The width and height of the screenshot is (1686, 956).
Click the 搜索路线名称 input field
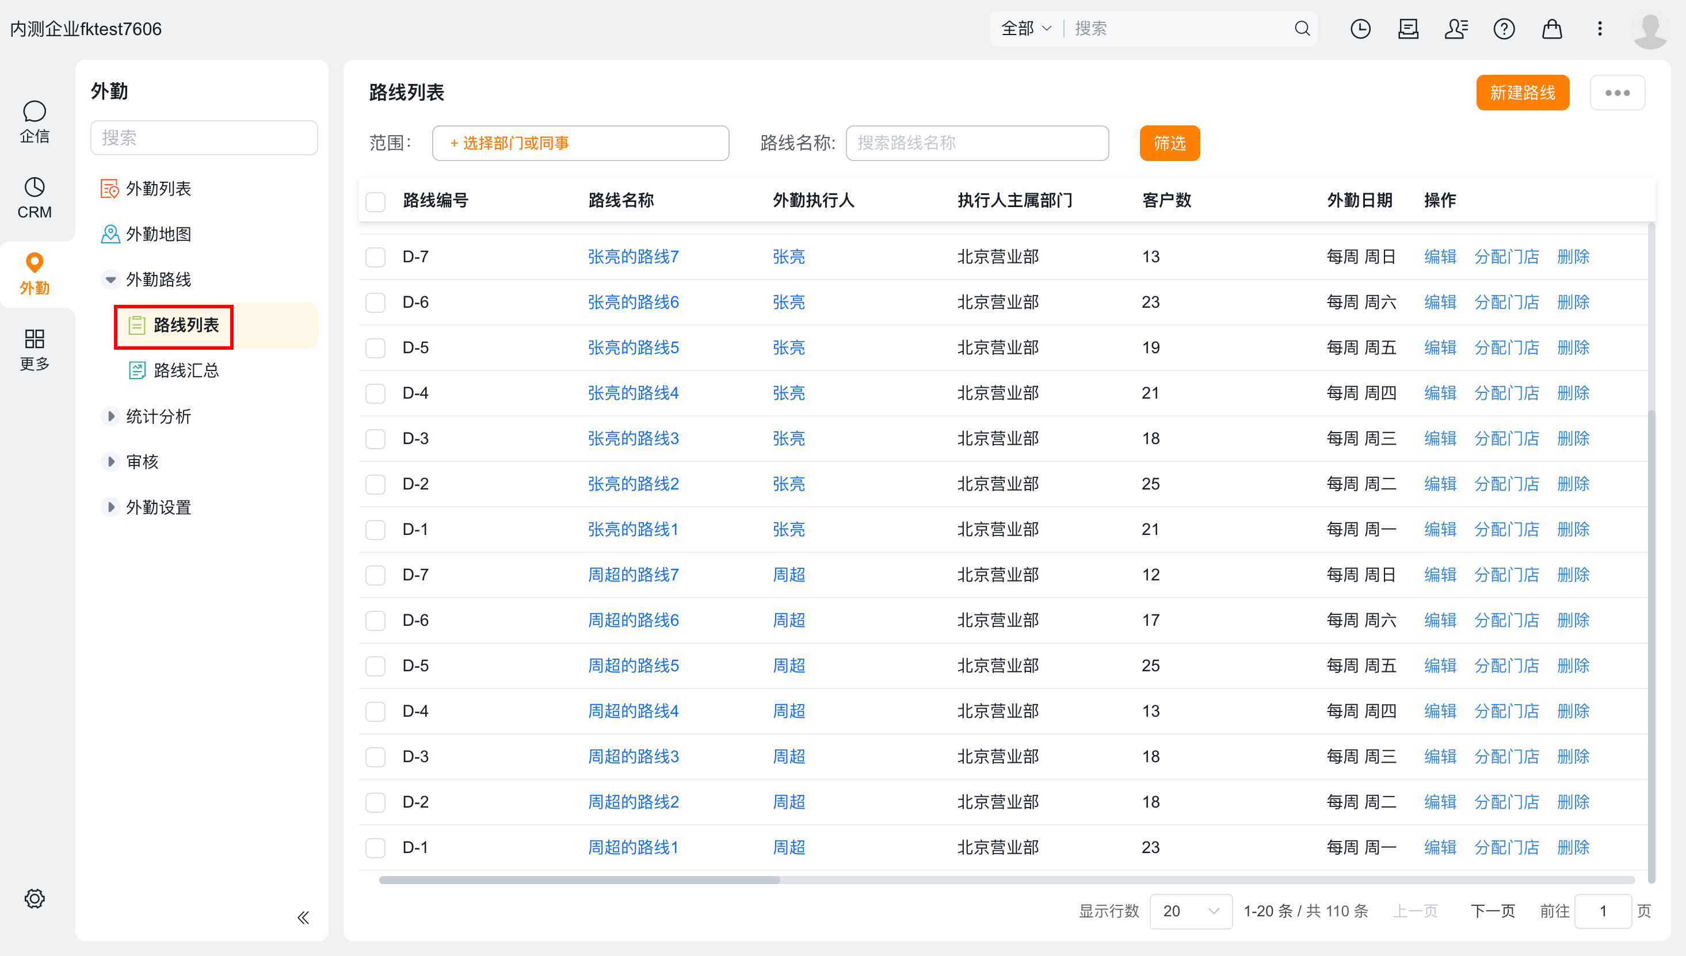(977, 143)
